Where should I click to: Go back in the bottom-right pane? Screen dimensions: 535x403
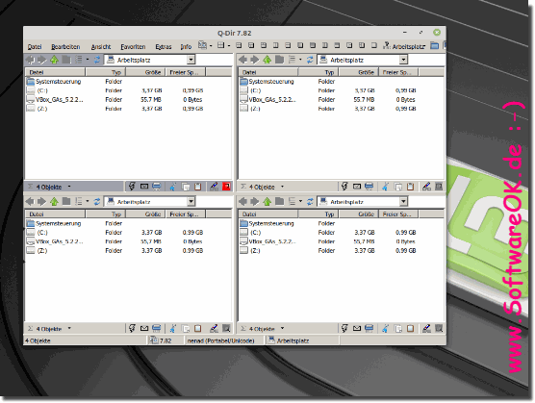pos(242,202)
